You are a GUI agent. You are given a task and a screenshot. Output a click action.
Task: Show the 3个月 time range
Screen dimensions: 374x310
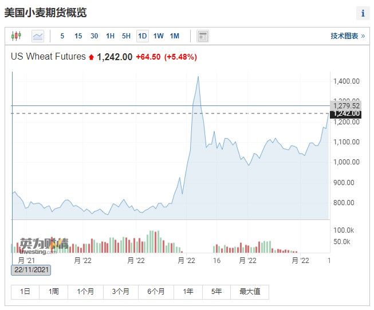coord(121,292)
